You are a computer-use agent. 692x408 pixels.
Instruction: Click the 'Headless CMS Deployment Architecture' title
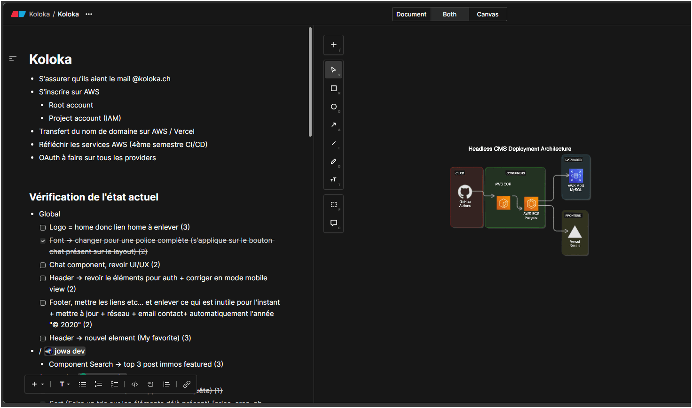click(x=519, y=149)
